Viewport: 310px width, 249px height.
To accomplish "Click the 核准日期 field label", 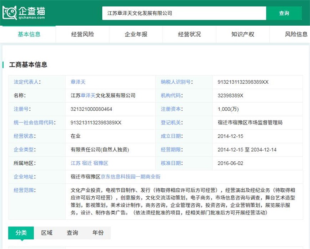I will [172, 163].
